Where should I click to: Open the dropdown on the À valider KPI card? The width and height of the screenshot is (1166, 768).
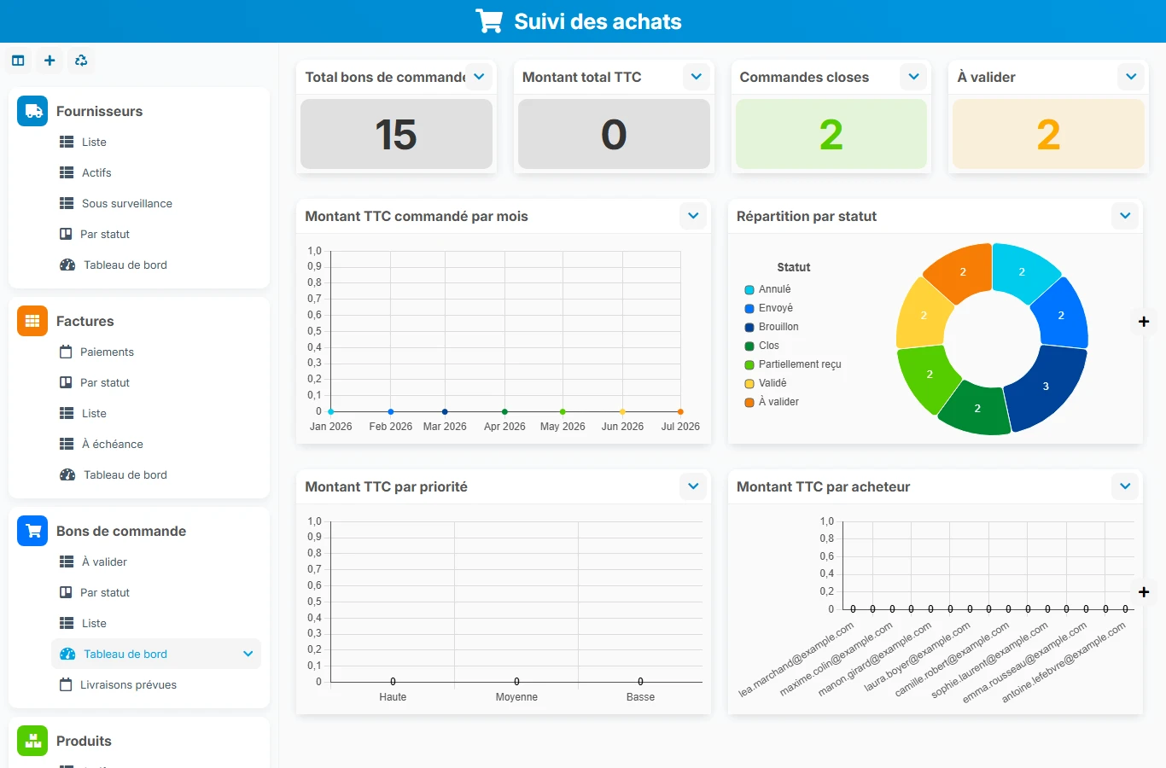point(1131,77)
